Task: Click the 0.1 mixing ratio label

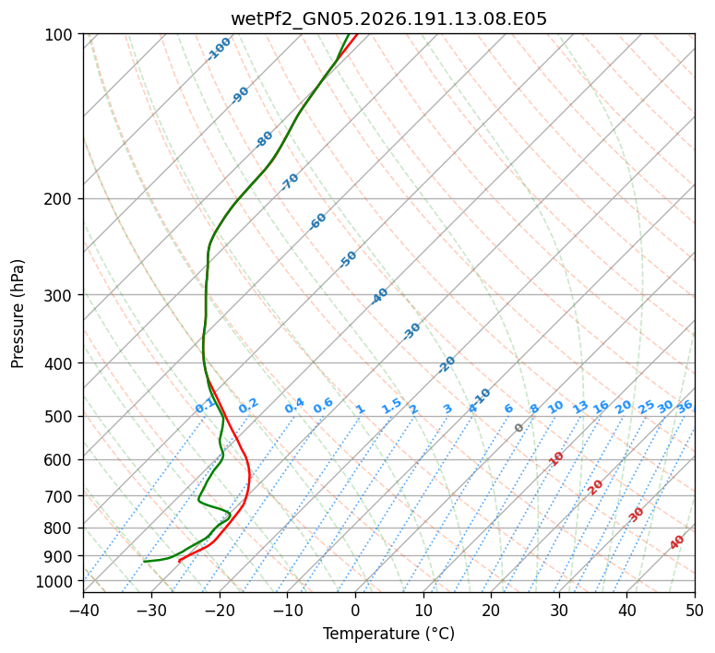Action: coord(205,405)
